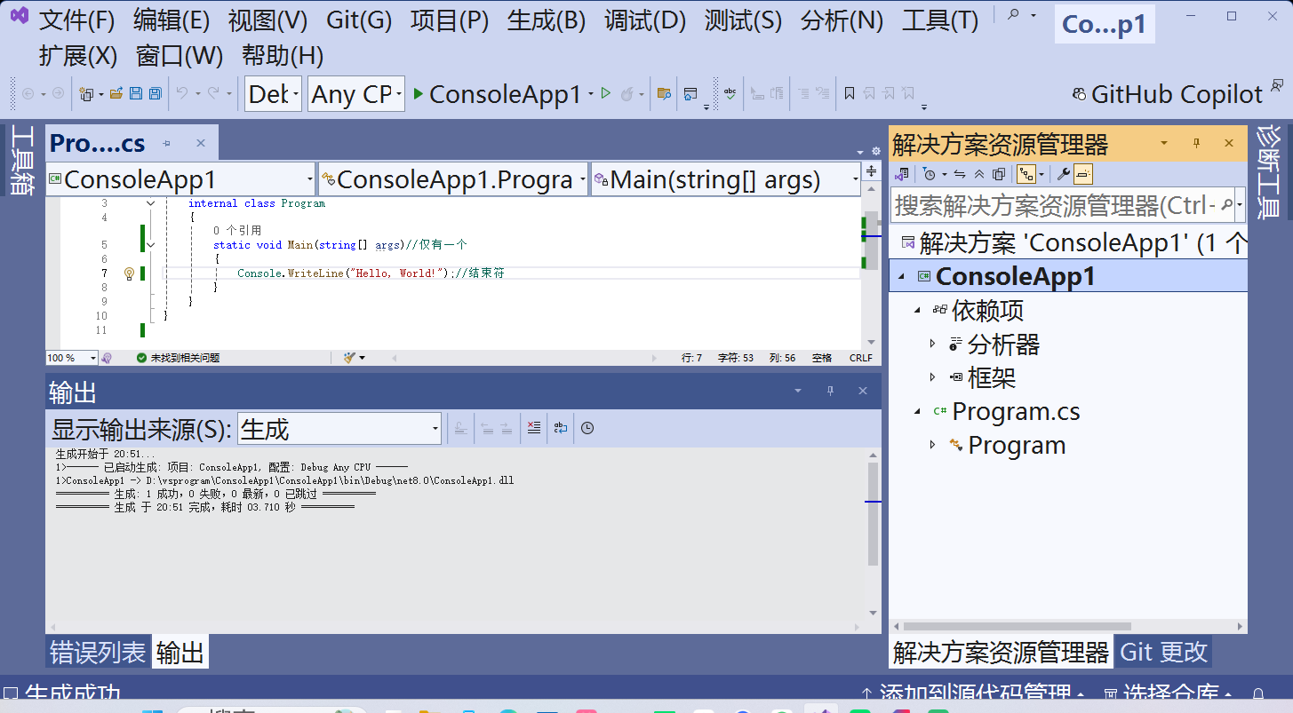The height and width of the screenshot is (713, 1293).
Task: Click the timestamp clock icon in Output toolbar
Action: click(587, 428)
